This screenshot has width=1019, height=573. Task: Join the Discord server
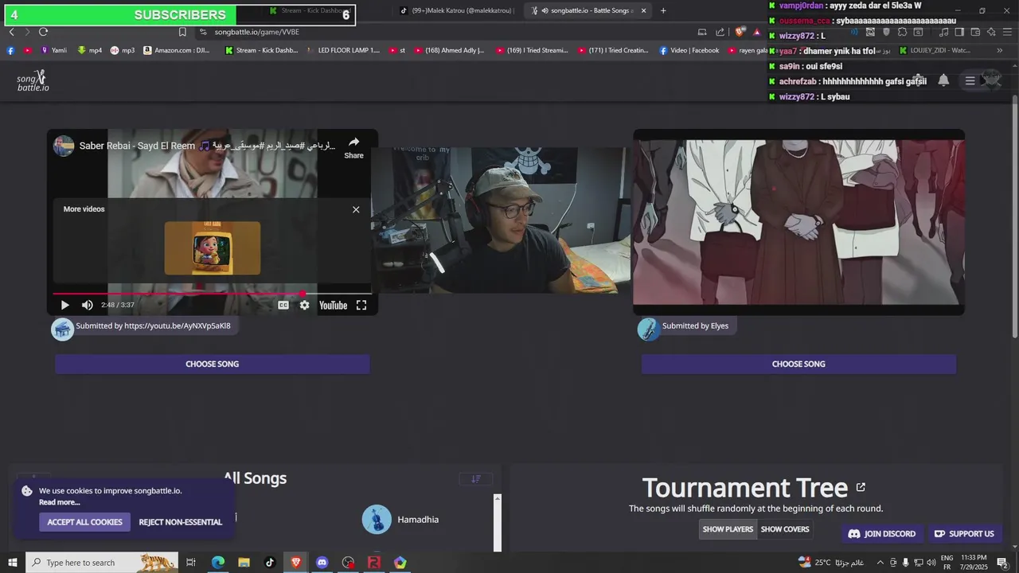tap(882, 534)
